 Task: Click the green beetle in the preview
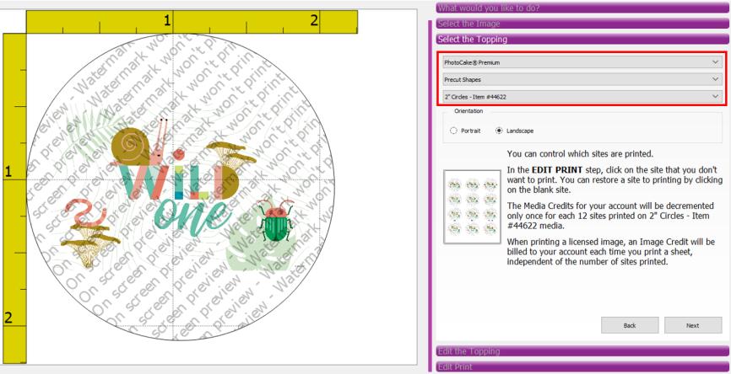point(277,220)
